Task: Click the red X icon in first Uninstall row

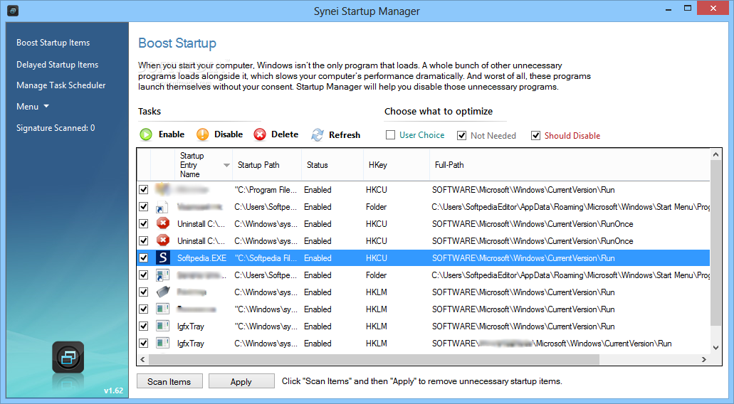Action: 162,223
